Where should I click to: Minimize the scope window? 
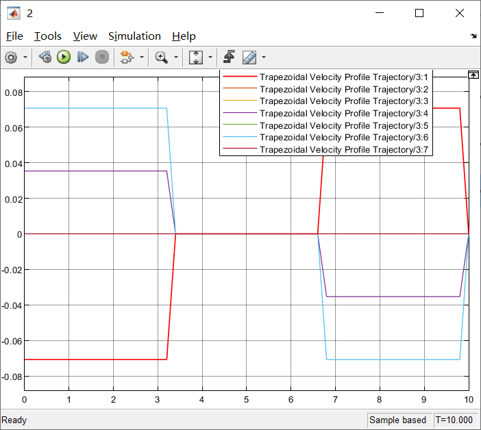coord(380,13)
